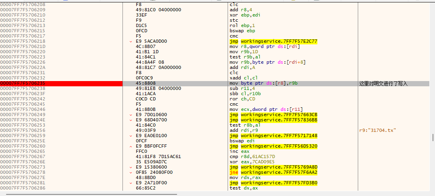This screenshot has height=196, width=435.
Task: Select the add rdi,r9 instruction
Action: [244, 130]
